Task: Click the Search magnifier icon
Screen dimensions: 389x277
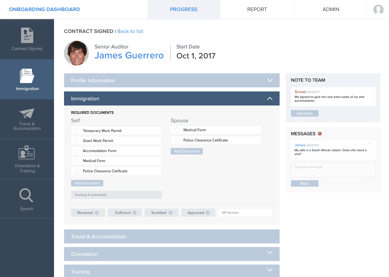Action: tap(26, 195)
